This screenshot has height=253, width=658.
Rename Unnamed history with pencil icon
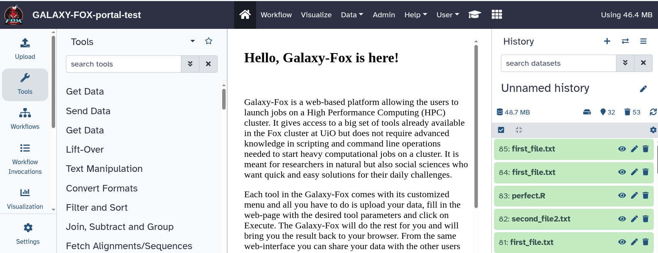point(643,89)
